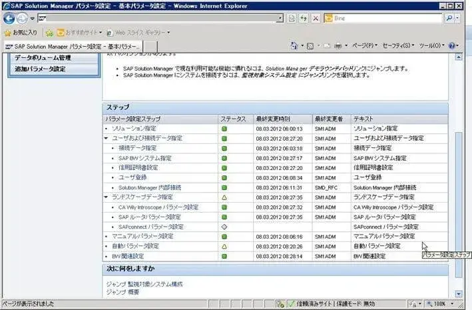Viewport: 472px width, 310px height.
Task: Open the SAP ルータパラメータ設定 step link
Action: 150,217
